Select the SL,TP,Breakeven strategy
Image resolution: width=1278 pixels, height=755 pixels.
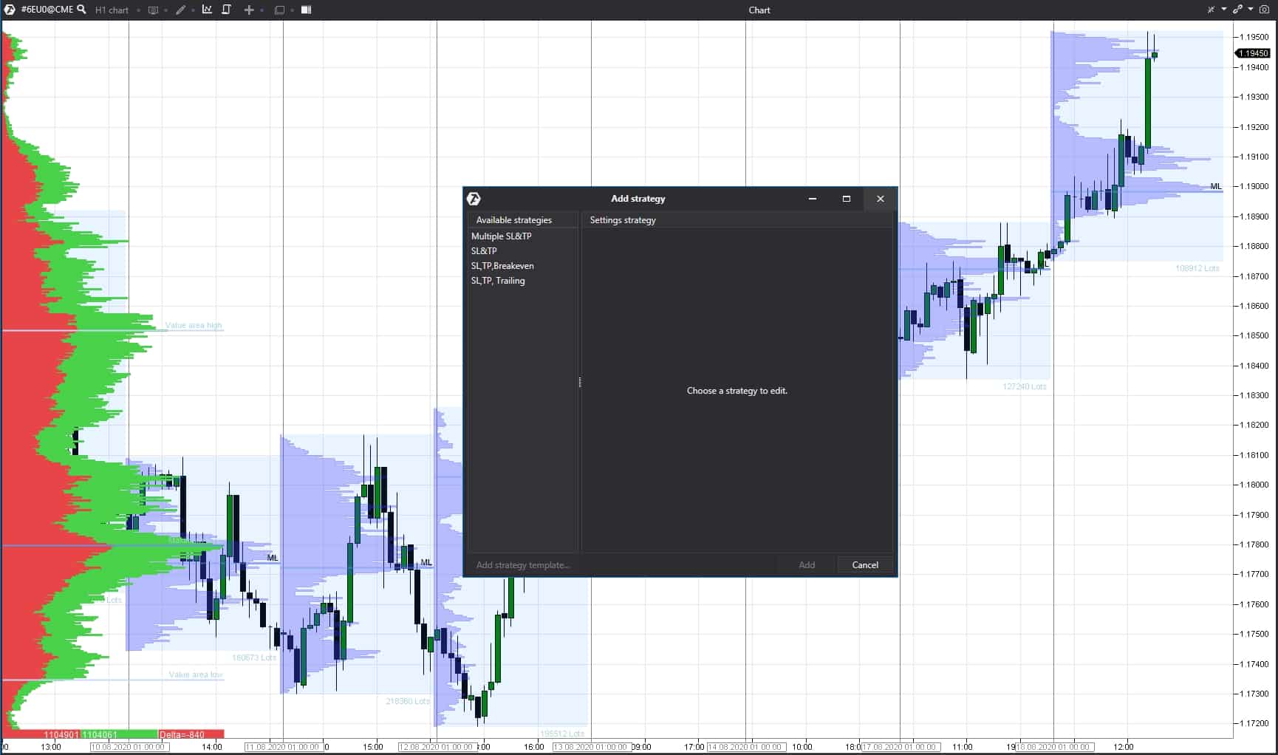[x=503, y=266]
